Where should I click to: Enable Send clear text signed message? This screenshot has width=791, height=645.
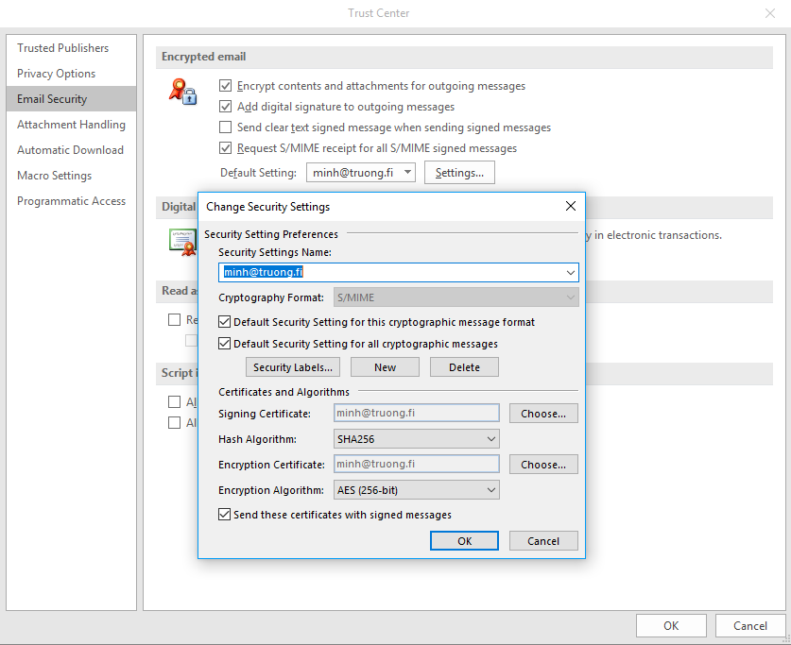click(x=226, y=127)
